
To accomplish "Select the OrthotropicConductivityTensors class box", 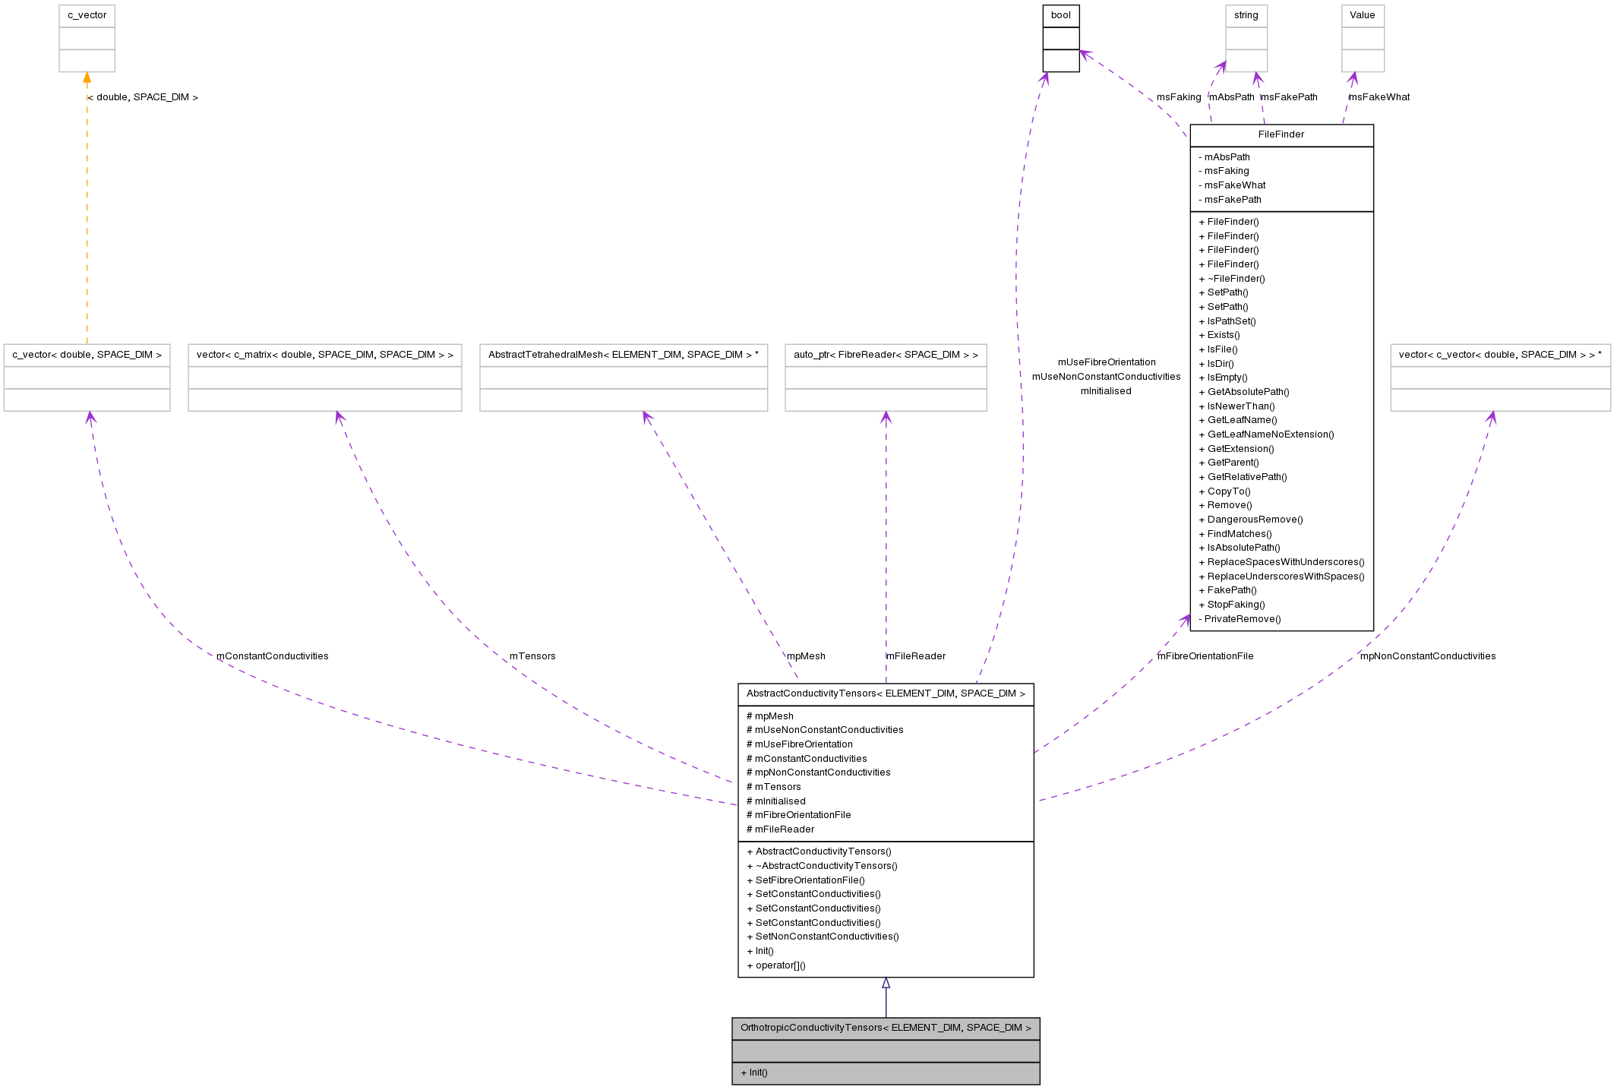I will pyautogui.click(x=886, y=1028).
